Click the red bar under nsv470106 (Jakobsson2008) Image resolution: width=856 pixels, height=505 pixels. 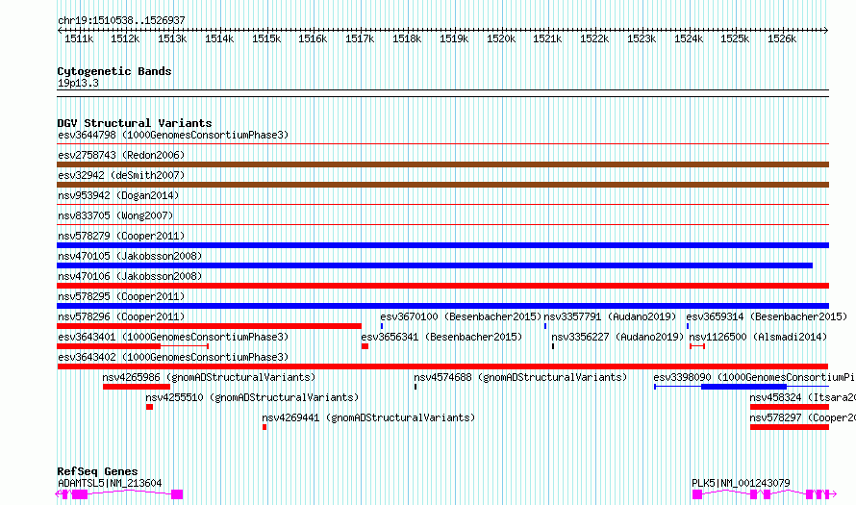442,286
